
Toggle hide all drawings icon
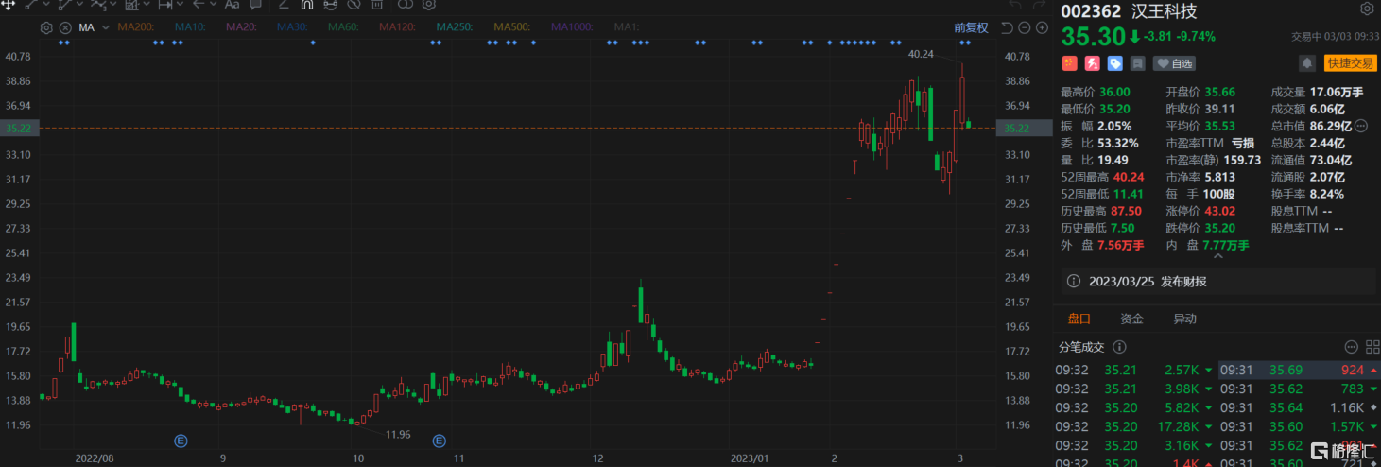[x=354, y=5]
